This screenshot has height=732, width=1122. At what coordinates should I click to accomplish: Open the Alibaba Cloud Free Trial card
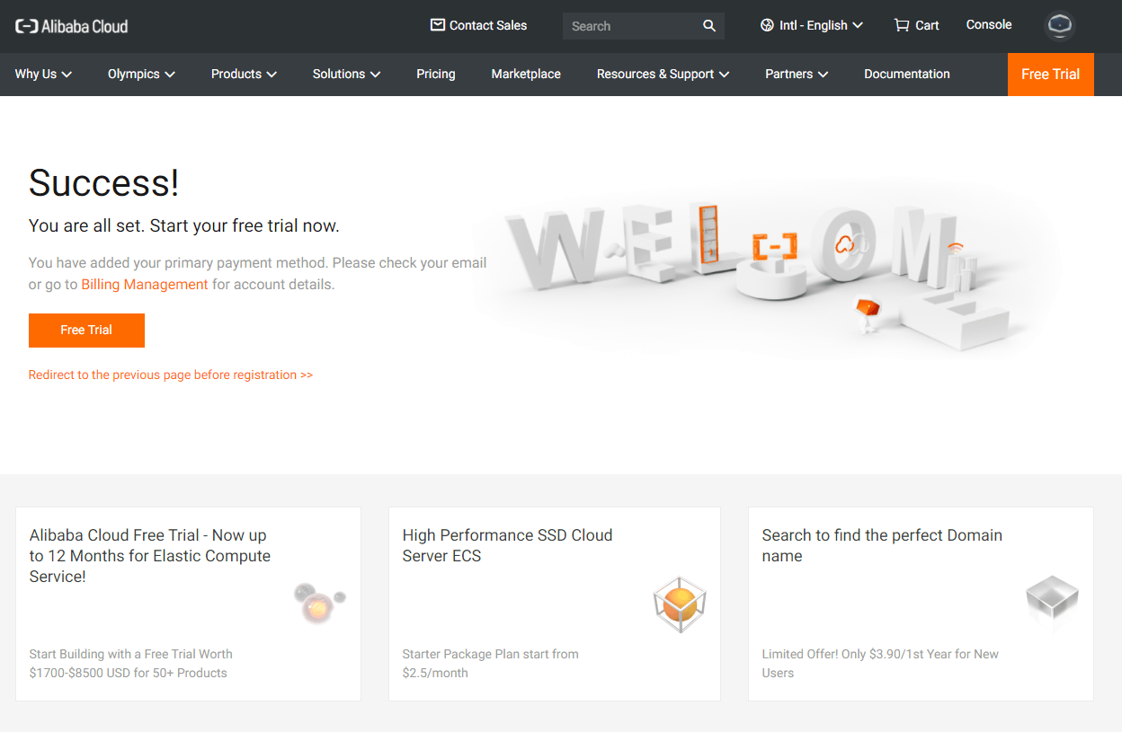coord(188,604)
